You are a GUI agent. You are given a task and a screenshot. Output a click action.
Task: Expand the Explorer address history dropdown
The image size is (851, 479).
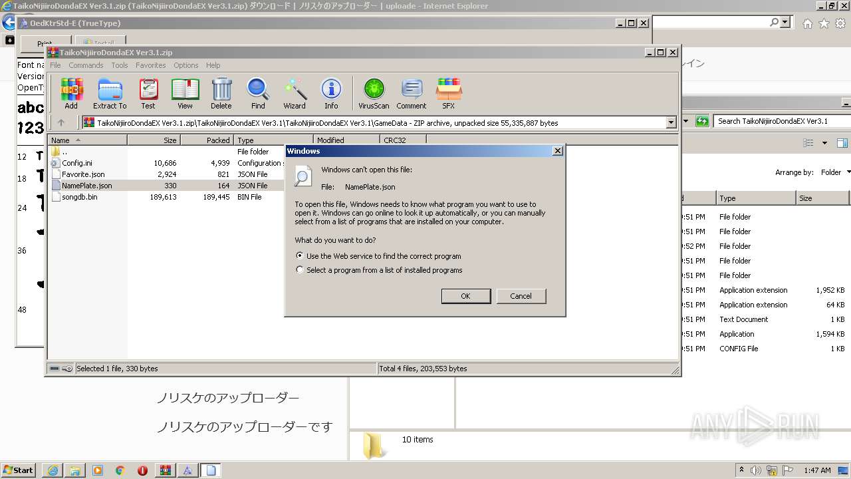click(687, 121)
